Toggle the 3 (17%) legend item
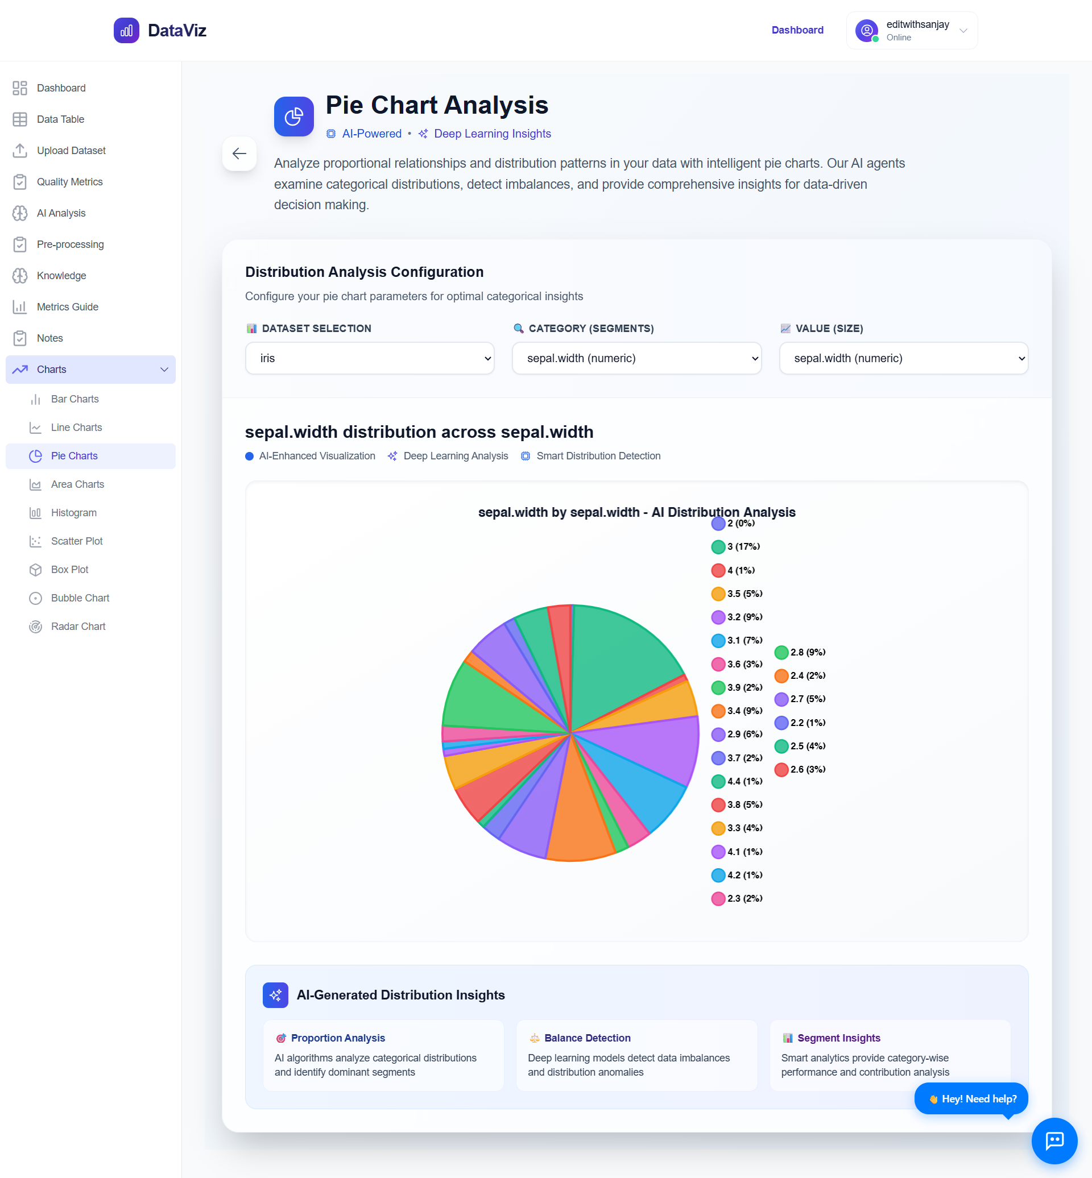This screenshot has height=1178, width=1092. point(735,546)
